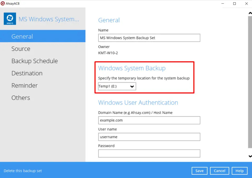Open Help from the bottom bar
This screenshot has height=178, width=252.
click(x=239, y=171)
